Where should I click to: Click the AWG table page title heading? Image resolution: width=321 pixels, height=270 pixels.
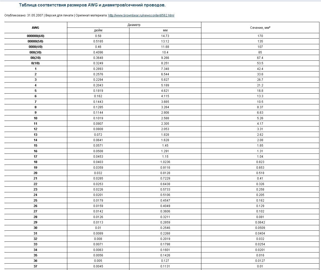pyautogui.click(x=92, y=5)
